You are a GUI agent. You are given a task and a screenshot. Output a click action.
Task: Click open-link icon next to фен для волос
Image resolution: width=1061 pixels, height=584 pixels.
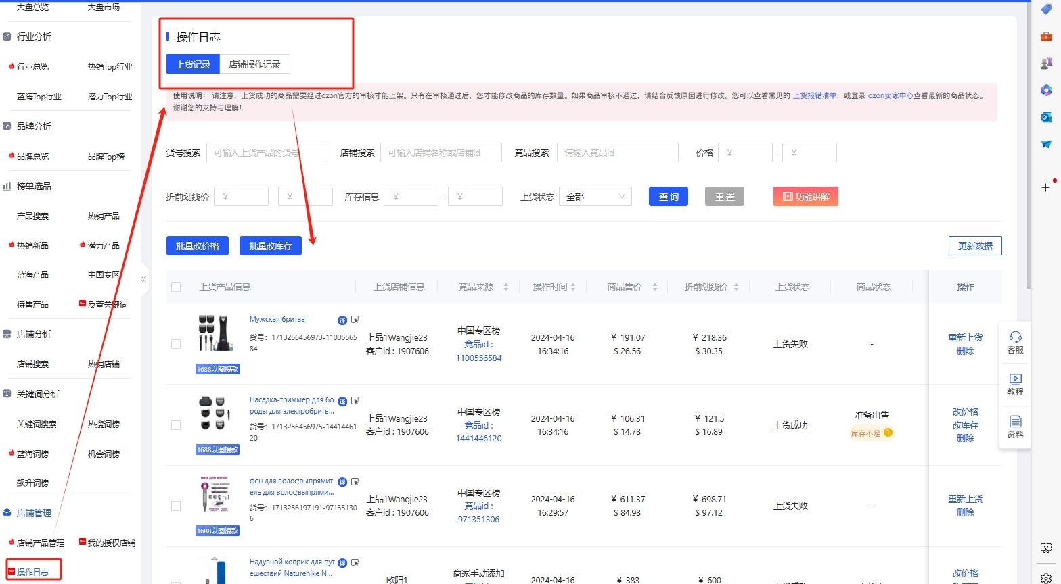pyautogui.click(x=355, y=481)
